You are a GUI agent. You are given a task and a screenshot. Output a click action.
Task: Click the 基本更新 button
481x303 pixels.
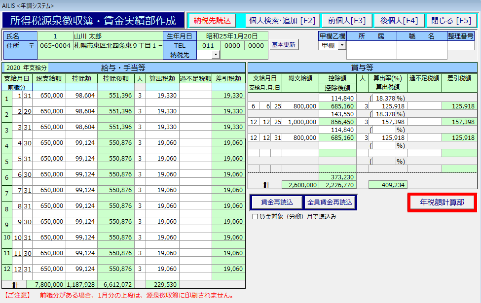pyautogui.click(x=284, y=45)
